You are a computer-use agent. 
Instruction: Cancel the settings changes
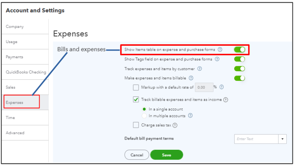click(137, 155)
